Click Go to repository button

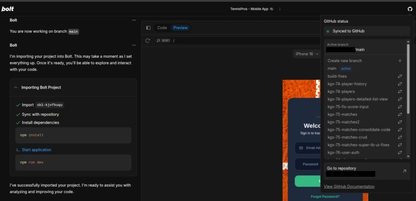(x=367, y=171)
